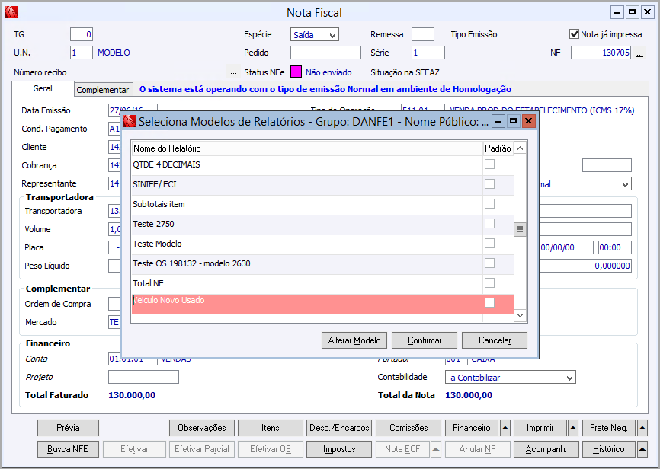Expand the arrow next to Frete Neg. button
660x469 pixels.
pos(642,428)
